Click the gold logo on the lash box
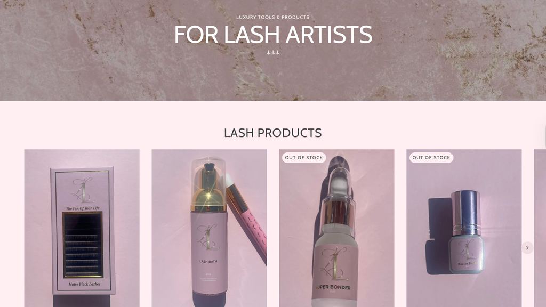 (x=83, y=190)
